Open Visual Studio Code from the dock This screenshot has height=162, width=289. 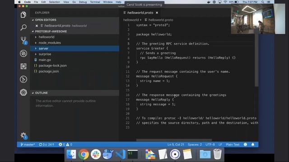121,154
